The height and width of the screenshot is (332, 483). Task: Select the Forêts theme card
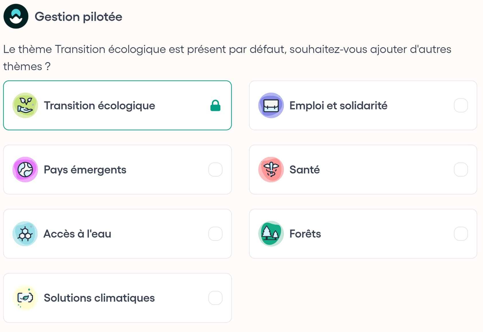pyautogui.click(x=363, y=234)
